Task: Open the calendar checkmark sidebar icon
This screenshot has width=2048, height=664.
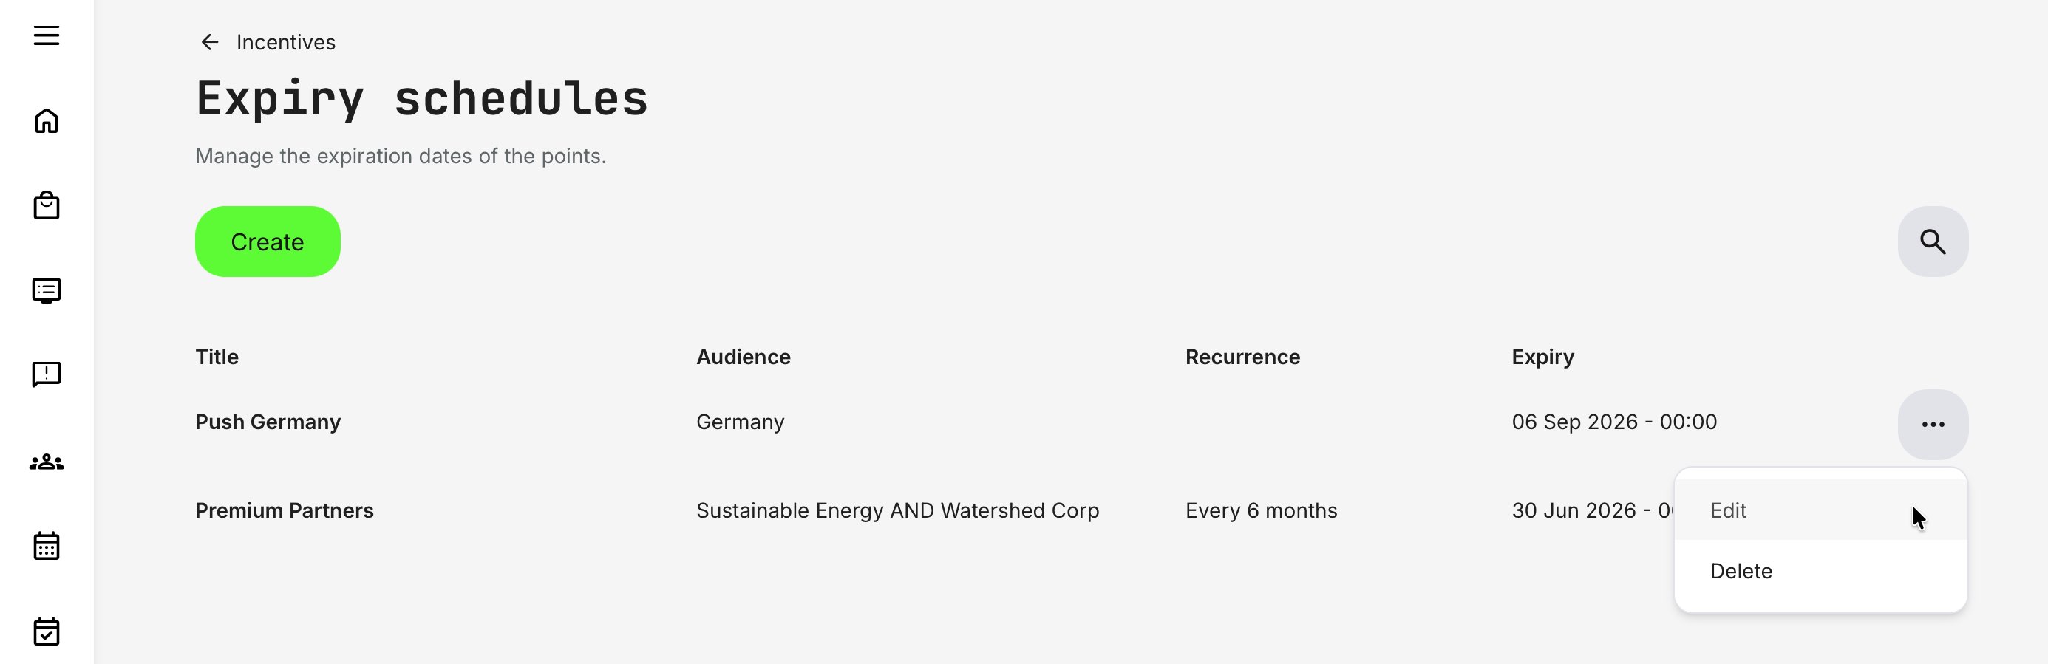Action: pyautogui.click(x=46, y=632)
